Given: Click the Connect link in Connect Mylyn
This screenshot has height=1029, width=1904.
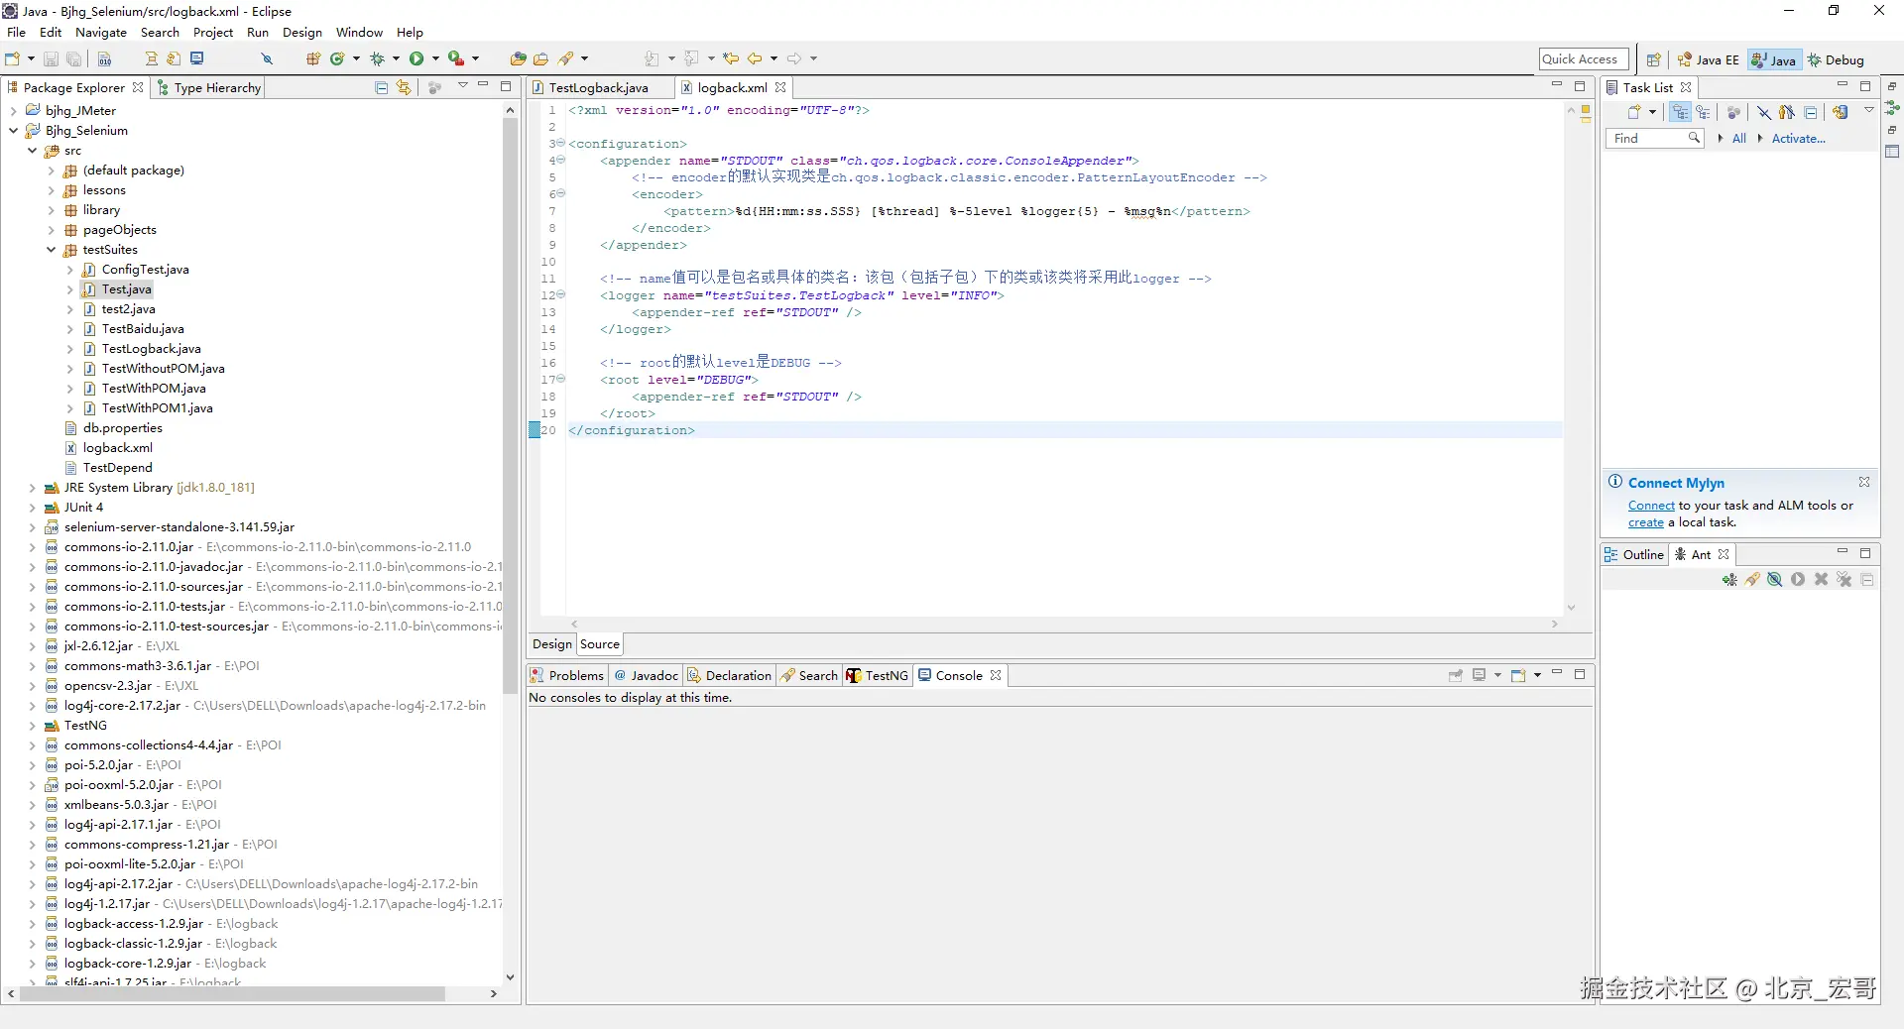Looking at the screenshot, I should [1650, 506].
